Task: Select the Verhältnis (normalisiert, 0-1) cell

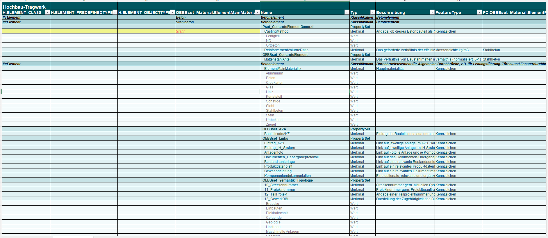Action: 458,59
